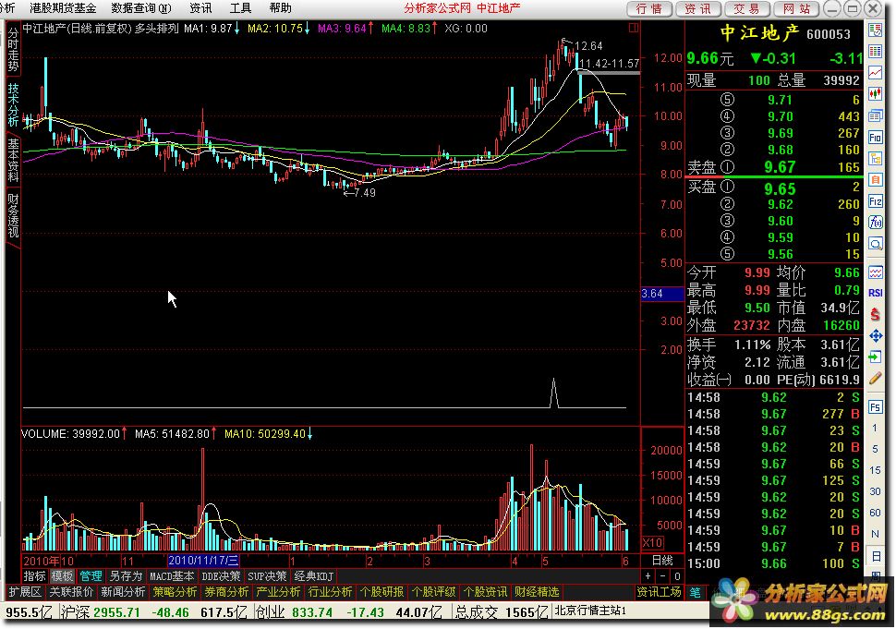Click the X10 volume scale label
The image size is (896, 629).
(652, 543)
